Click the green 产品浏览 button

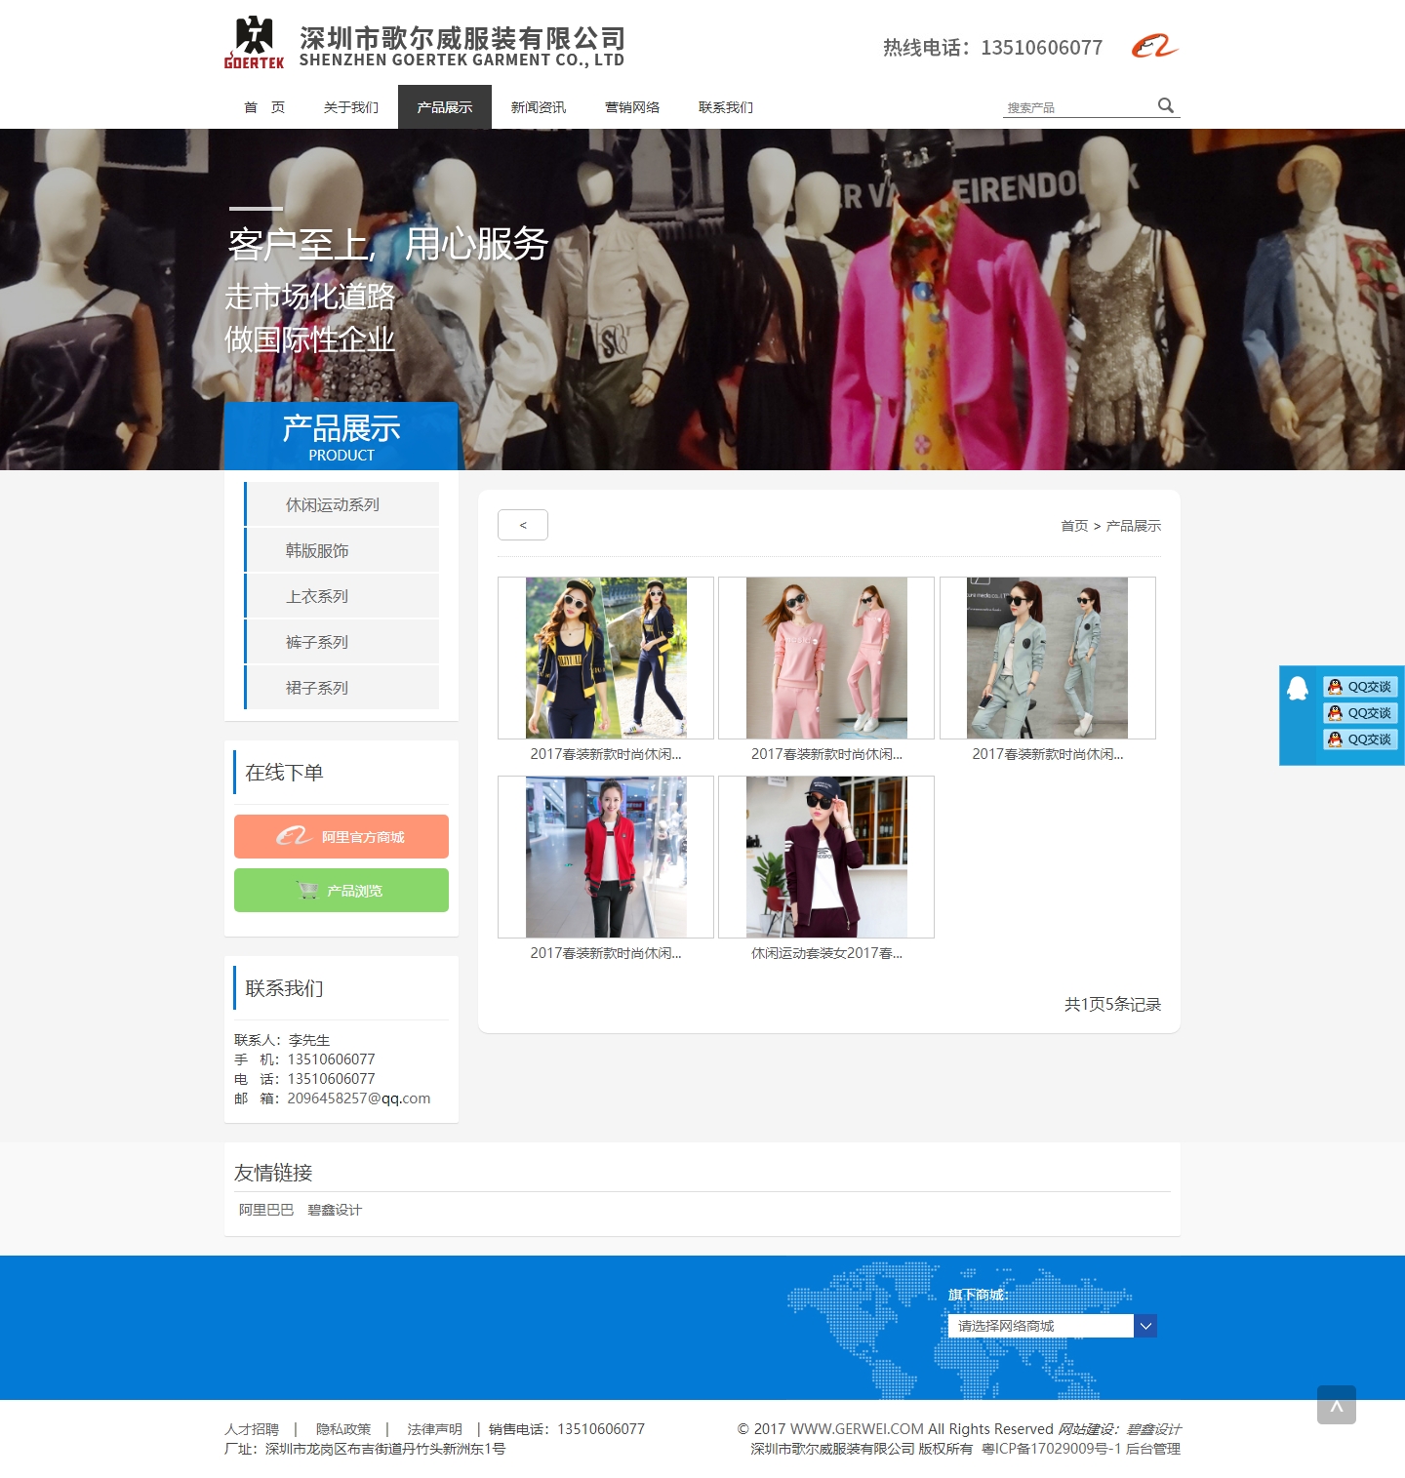[x=341, y=891]
